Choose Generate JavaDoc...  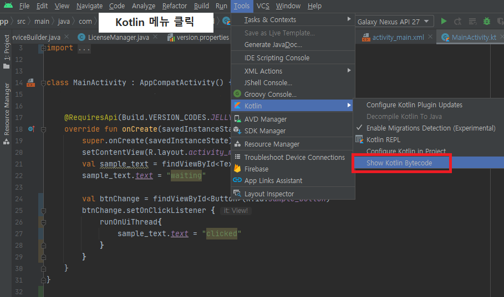point(273,45)
